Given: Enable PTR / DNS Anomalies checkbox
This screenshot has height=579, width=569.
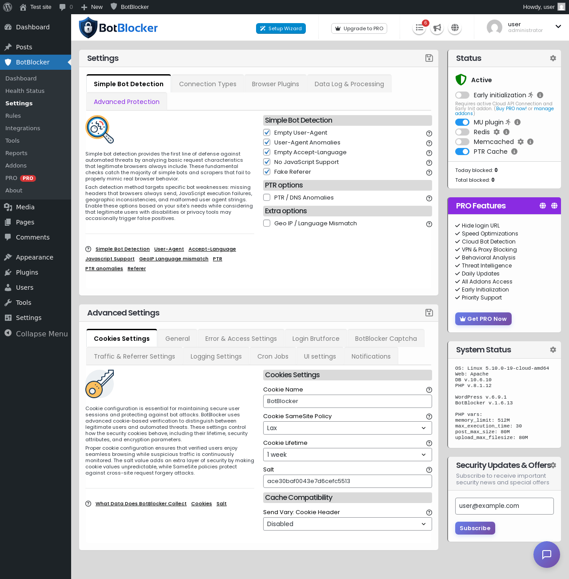Looking at the screenshot, I should click(267, 197).
